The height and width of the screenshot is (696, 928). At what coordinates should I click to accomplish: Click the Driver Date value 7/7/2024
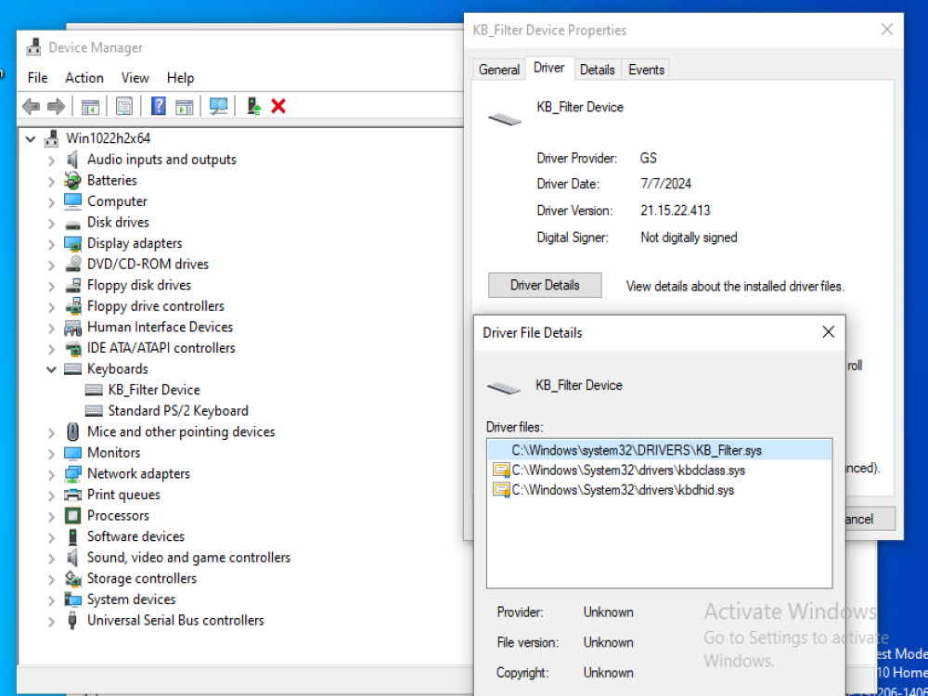coord(665,184)
